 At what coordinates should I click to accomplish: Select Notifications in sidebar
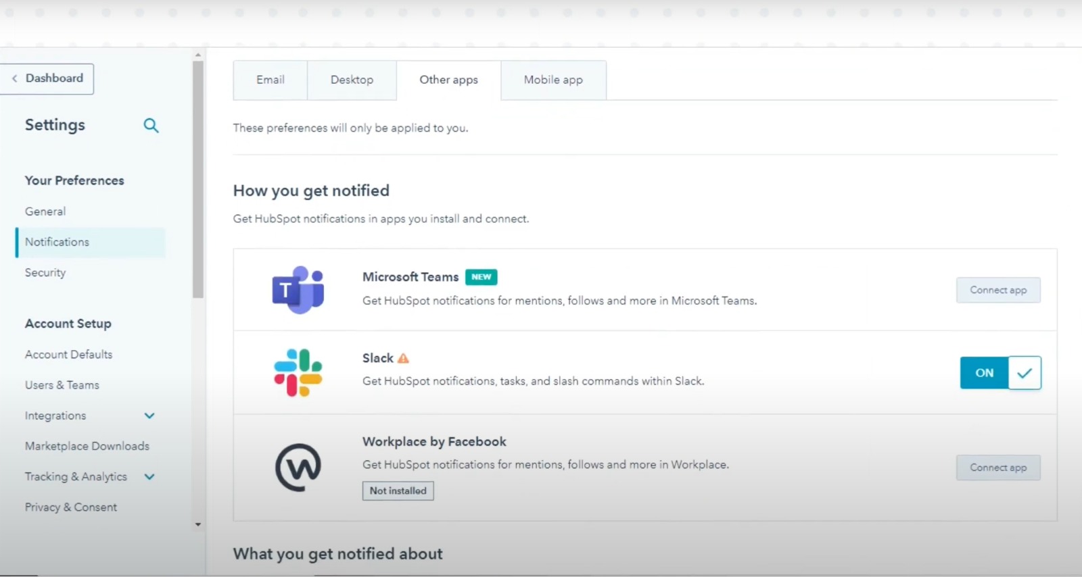90,242
